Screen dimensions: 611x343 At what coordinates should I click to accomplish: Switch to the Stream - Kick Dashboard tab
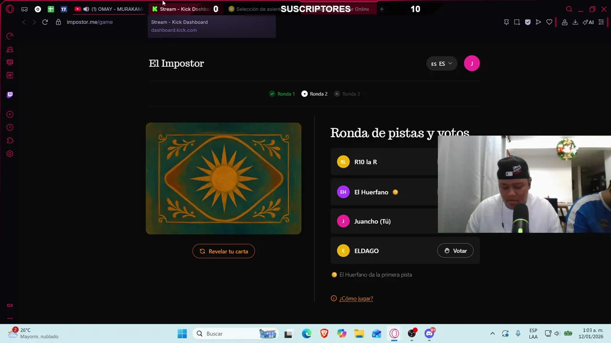[184, 9]
